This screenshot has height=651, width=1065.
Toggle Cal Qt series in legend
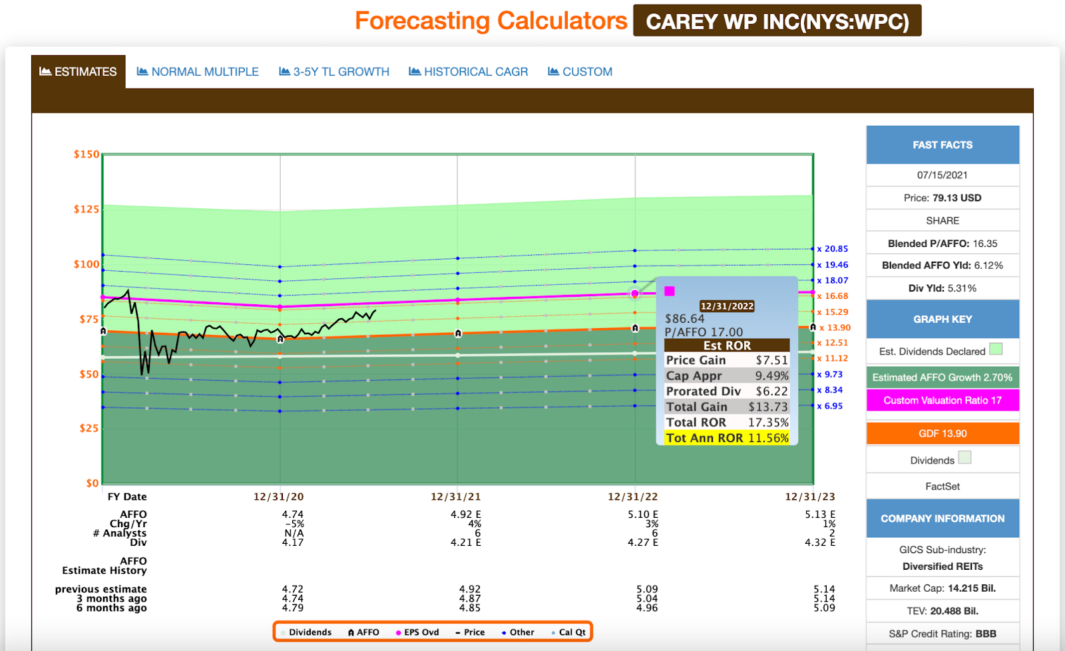pos(568,632)
